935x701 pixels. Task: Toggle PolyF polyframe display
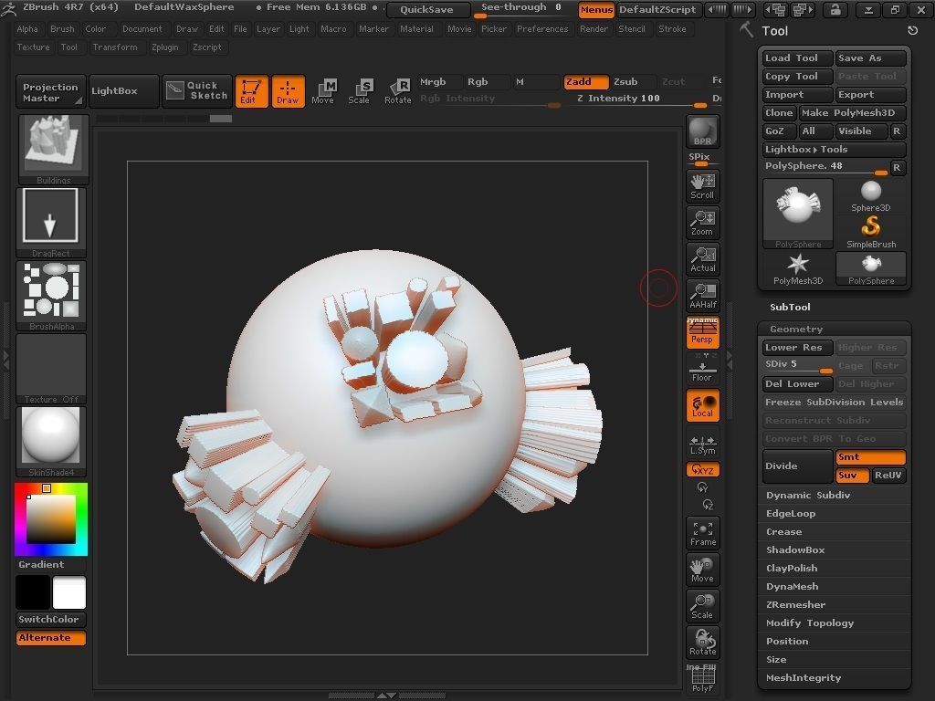click(x=702, y=678)
